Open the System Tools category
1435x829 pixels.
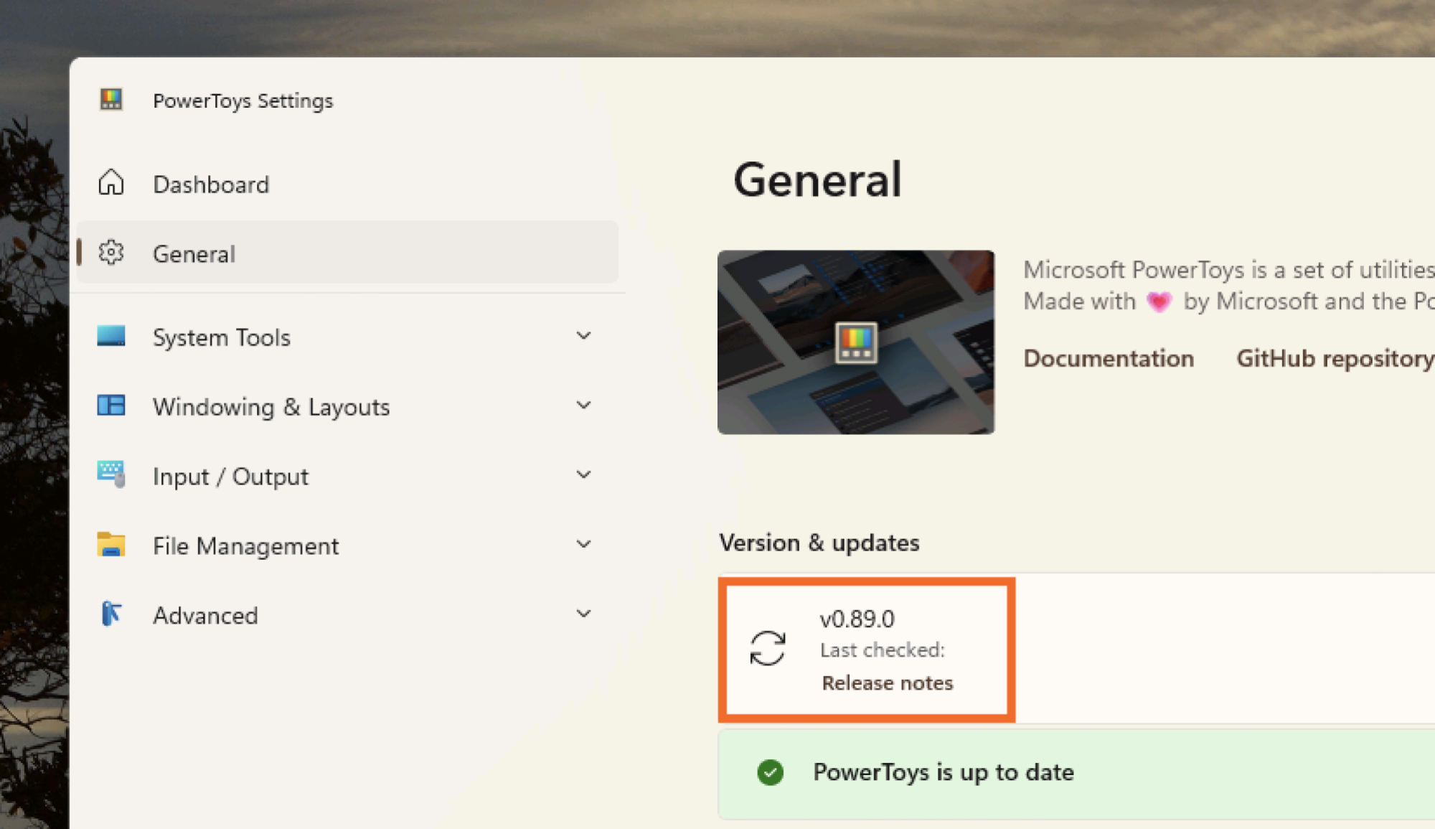[347, 337]
